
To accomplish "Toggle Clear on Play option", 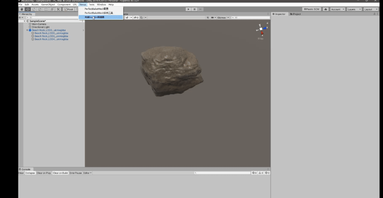I will tap(44, 173).
